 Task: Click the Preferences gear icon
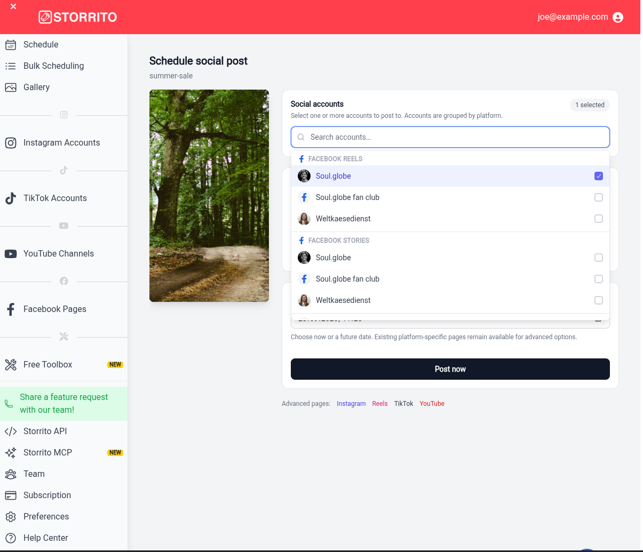click(11, 517)
